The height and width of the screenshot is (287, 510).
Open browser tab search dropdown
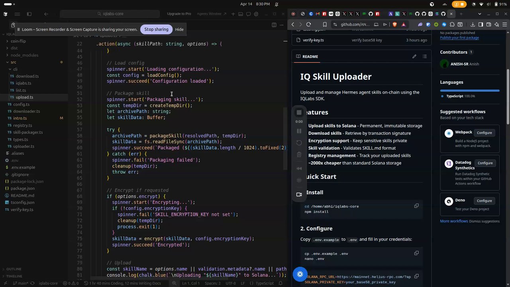(x=480, y=14)
